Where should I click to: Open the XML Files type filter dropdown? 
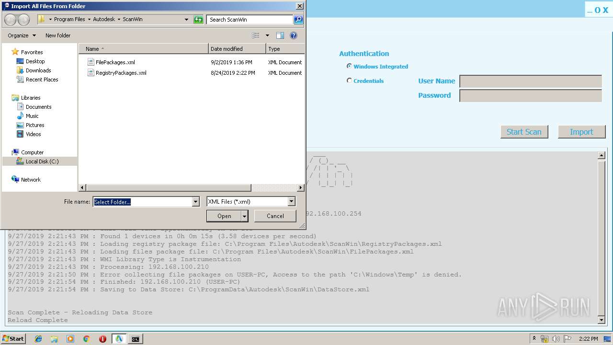pos(291,202)
